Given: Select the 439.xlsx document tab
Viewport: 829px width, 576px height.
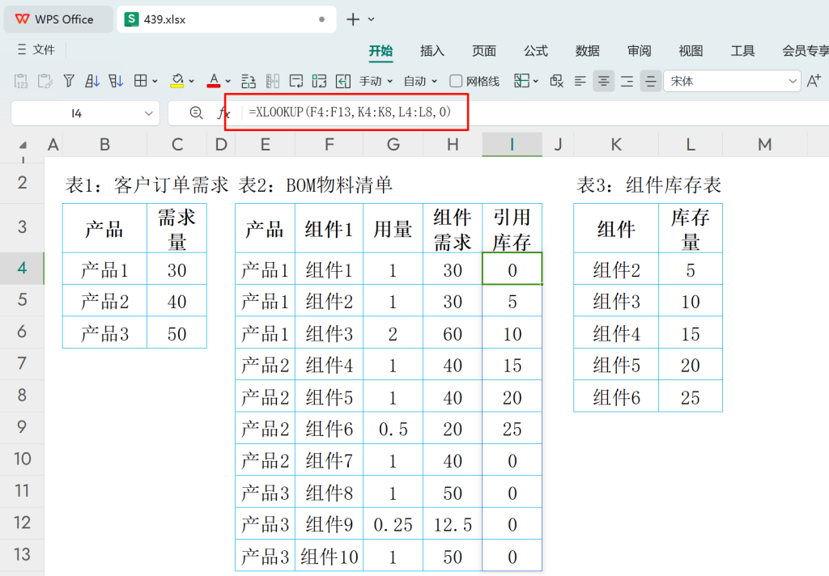Looking at the screenshot, I should (227, 19).
